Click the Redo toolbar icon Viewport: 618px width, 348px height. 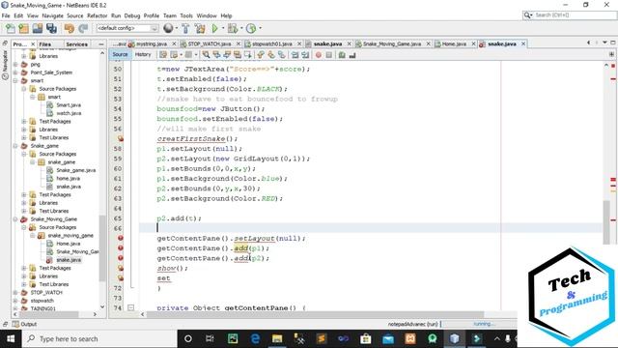[83, 28]
